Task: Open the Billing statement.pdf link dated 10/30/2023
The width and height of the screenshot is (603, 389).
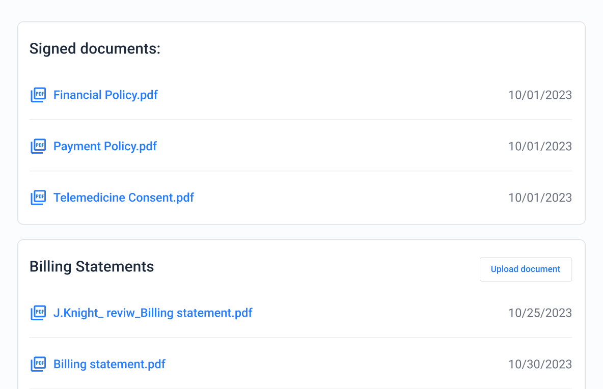Action: [109, 365]
